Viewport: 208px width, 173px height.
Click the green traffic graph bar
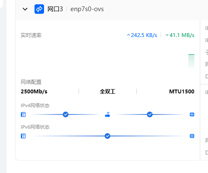(191, 62)
